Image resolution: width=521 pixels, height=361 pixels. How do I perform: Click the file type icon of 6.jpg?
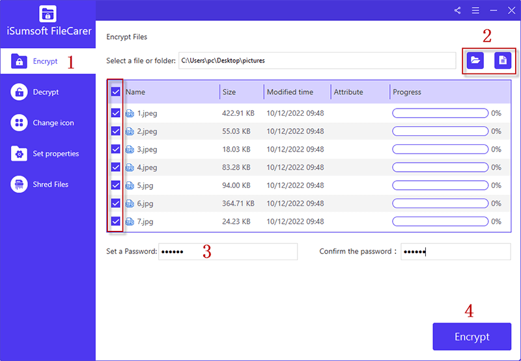130,204
